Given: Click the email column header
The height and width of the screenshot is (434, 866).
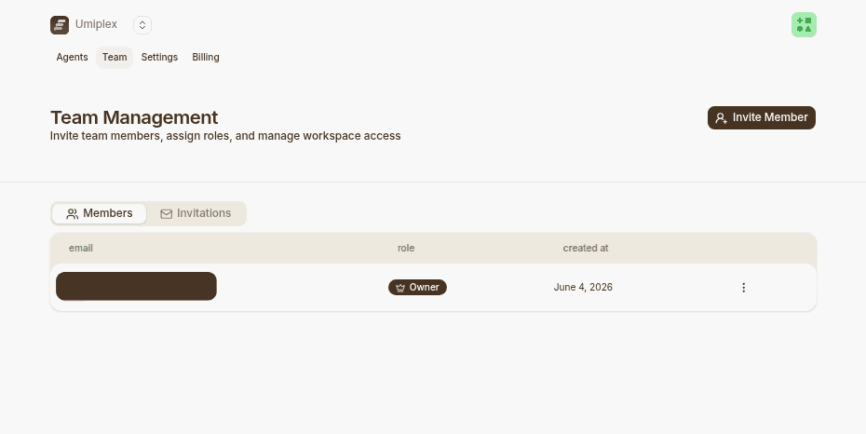Looking at the screenshot, I should [81, 249].
